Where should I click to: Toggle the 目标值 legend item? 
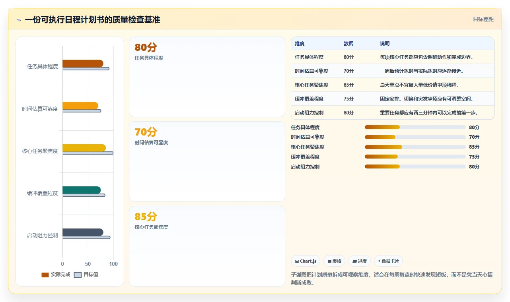pos(86,275)
